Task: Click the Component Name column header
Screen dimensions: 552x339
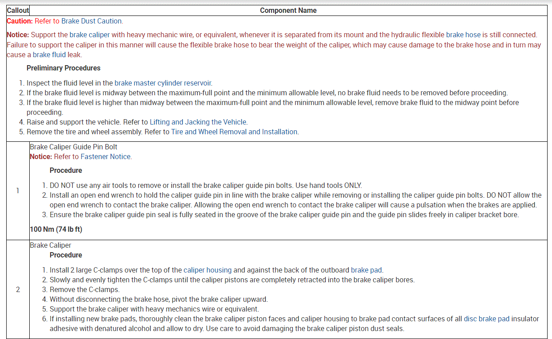Action: [x=288, y=10]
